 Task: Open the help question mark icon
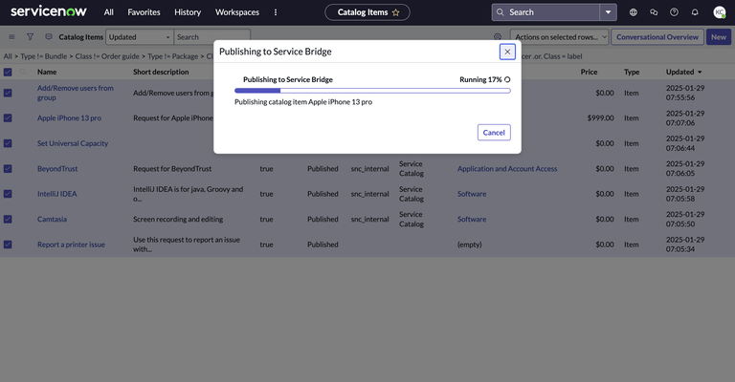pyautogui.click(x=674, y=12)
